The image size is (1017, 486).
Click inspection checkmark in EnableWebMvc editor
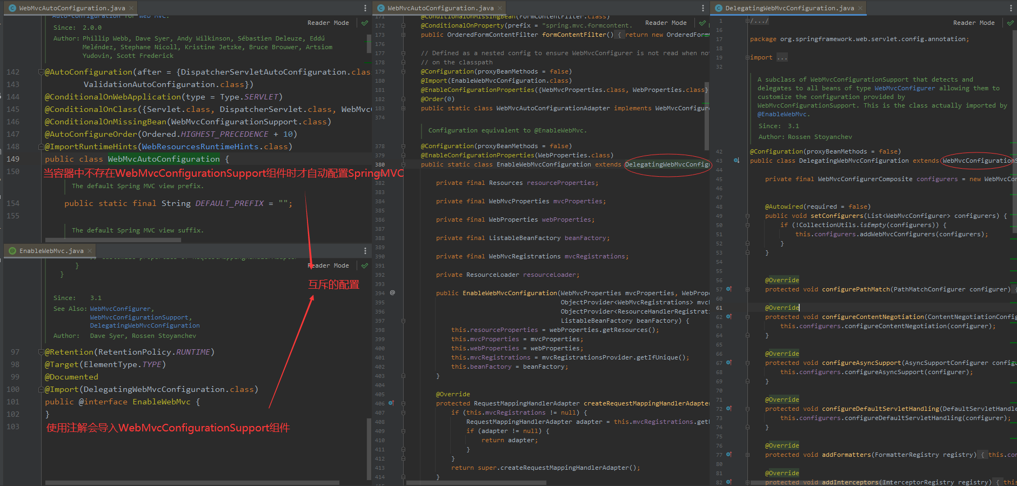365,266
